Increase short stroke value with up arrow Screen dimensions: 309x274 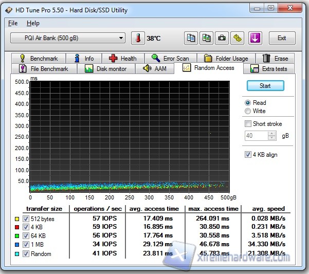[x=272, y=134]
